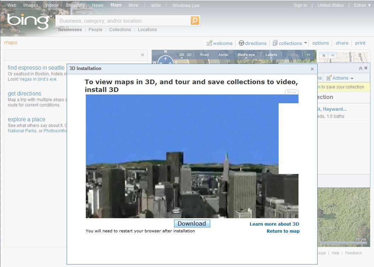Click the Download button for 3D installation
The image size is (374, 267).
(x=192, y=223)
